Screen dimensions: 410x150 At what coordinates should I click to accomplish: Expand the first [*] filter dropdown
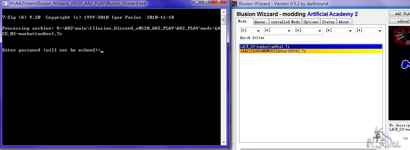click(258, 31)
